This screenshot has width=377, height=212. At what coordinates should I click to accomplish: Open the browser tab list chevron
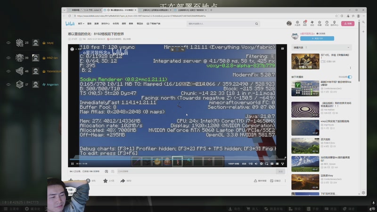click(64, 10)
